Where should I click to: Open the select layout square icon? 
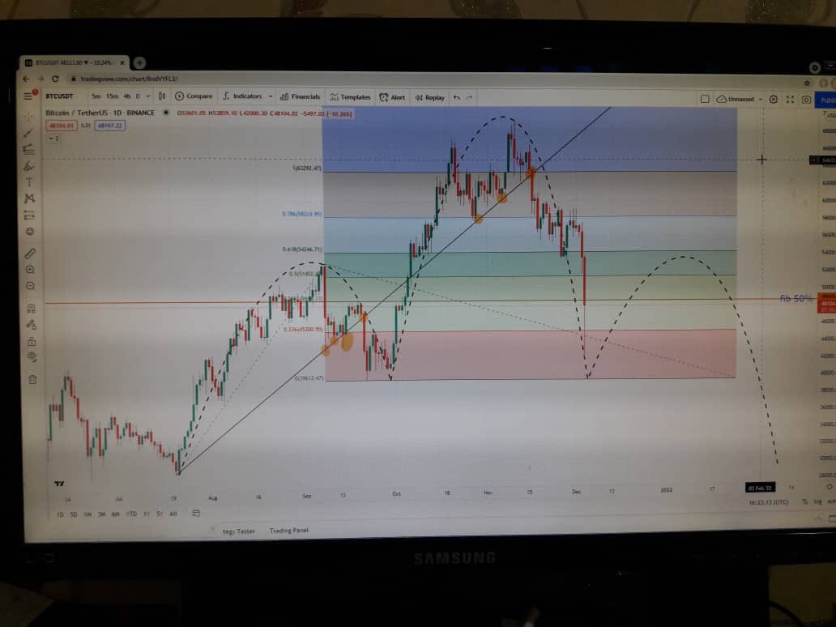click(x=705, y=99)
